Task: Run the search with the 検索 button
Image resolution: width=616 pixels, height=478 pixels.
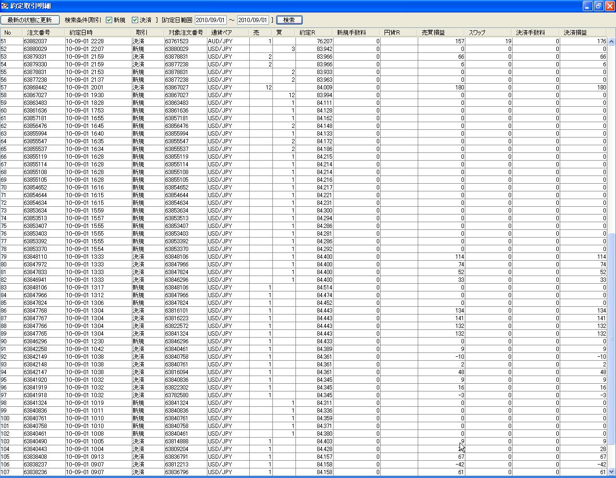Action: (x=289, y=20)
